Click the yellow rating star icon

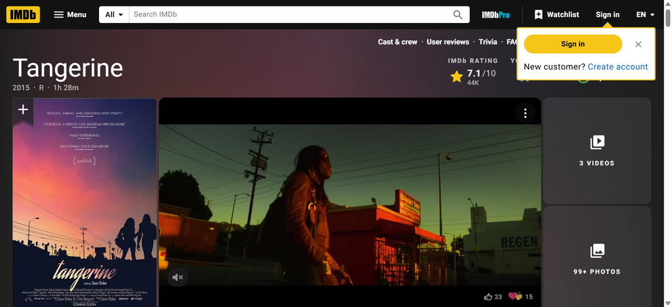457,77
